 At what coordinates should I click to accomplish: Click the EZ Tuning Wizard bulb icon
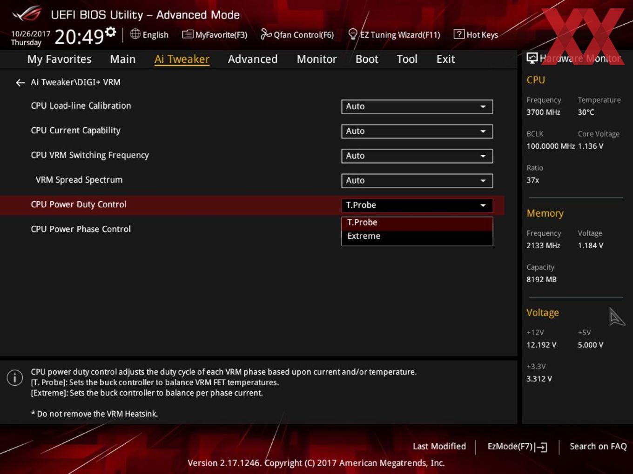[x=353, y=34]
